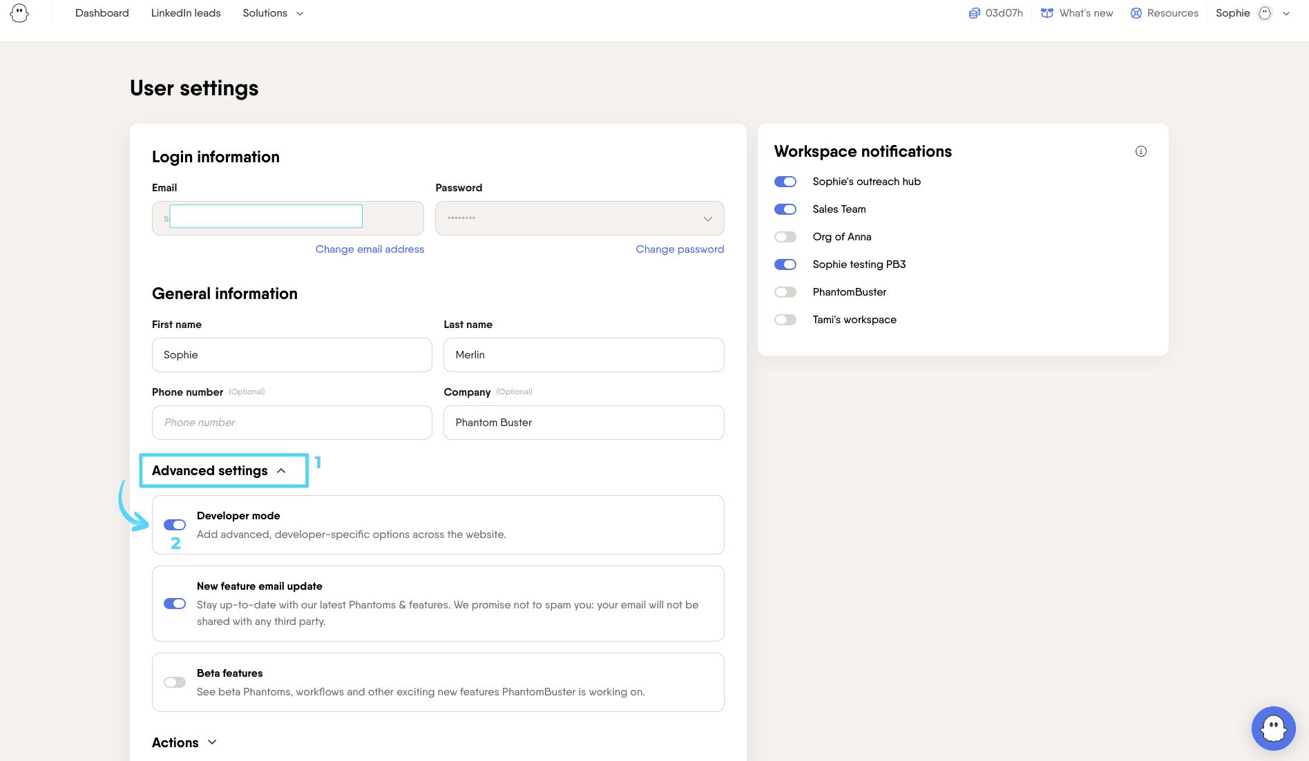This screenshot has height=761, width=1309.
Task: Enable Org of Anna notifications
Action: [x=785, y=237]
